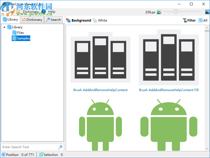
Task: Minimize the Xaml Icon Viewer window
Action: click(179, 4)
